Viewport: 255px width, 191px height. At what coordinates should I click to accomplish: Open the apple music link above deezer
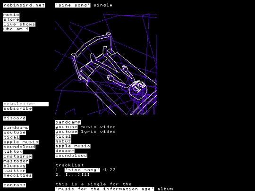click(x=73, y=146)
